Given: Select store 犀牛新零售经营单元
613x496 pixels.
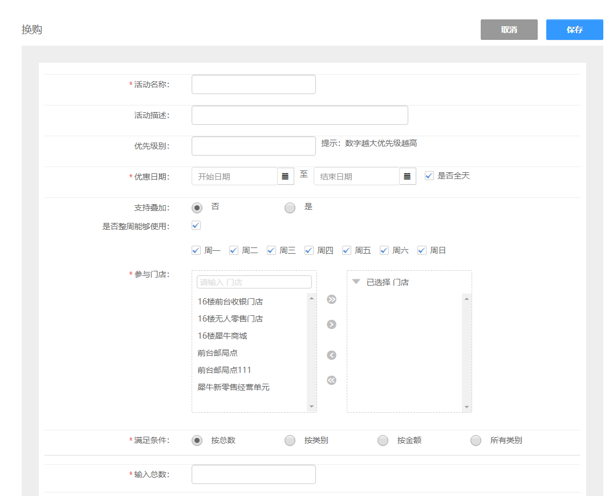Looking at the screenshot, I should [x=233, y=387].
